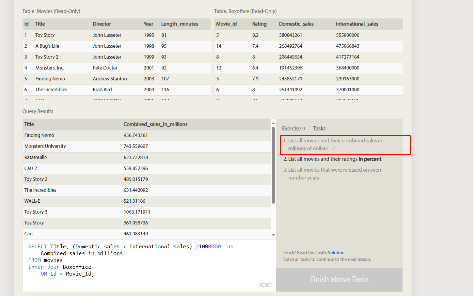
Task: Open the task's Solution link
Action: pyautogui.click(x=336, y=252)
